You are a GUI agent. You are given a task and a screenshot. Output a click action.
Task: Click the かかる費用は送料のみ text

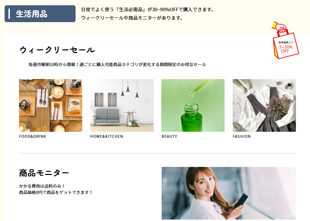tap(42, 186)
